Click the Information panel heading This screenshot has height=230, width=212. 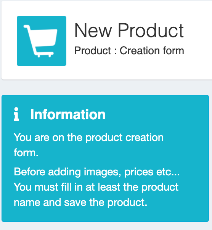click(x=68, y=114)
